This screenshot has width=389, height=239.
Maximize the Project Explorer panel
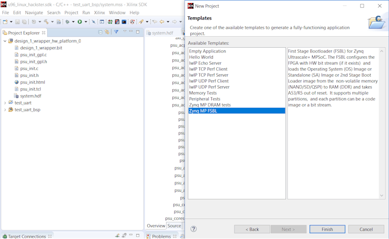(138, 32)
